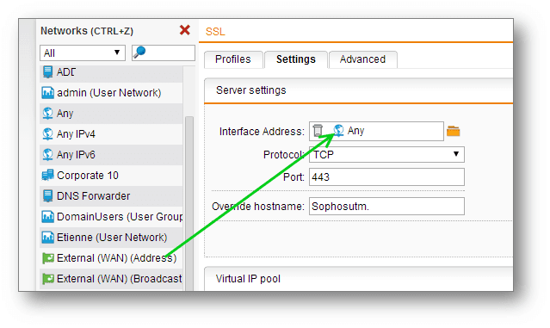Switch to the Profiles tab

click(x=233, y=59)
